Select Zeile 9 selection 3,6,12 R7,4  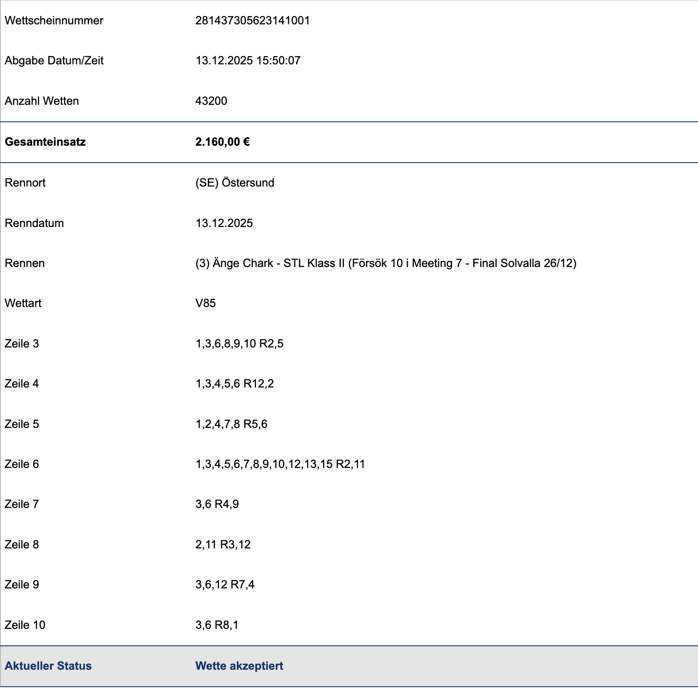pyautogui.click(x=225, y=584)
